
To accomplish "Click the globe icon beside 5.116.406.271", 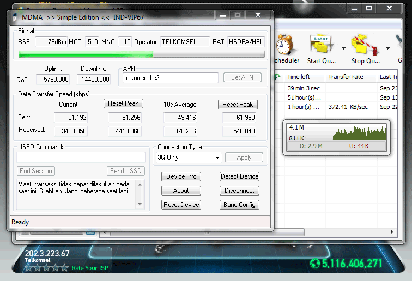I will 315,264.
